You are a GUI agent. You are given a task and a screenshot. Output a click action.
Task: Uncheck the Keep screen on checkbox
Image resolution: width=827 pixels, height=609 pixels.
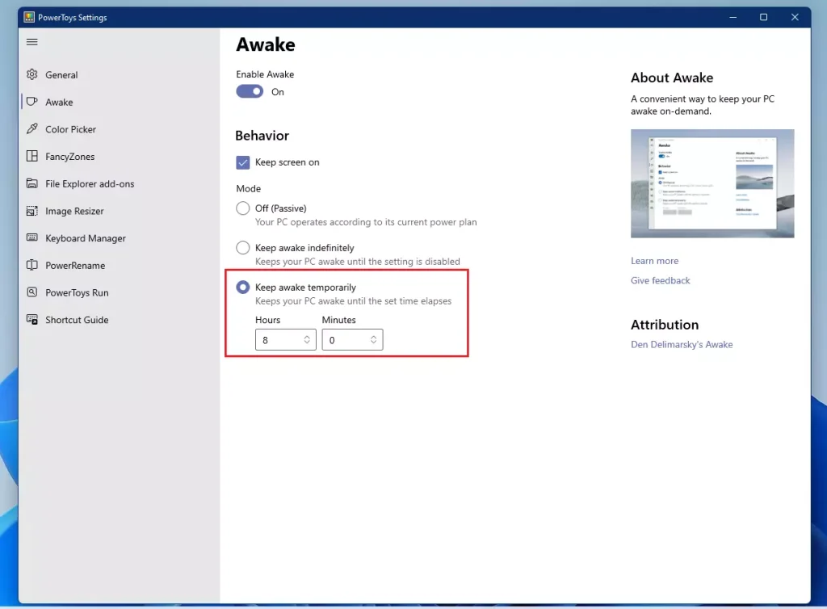pyautogui.click(x=242, y=162)
